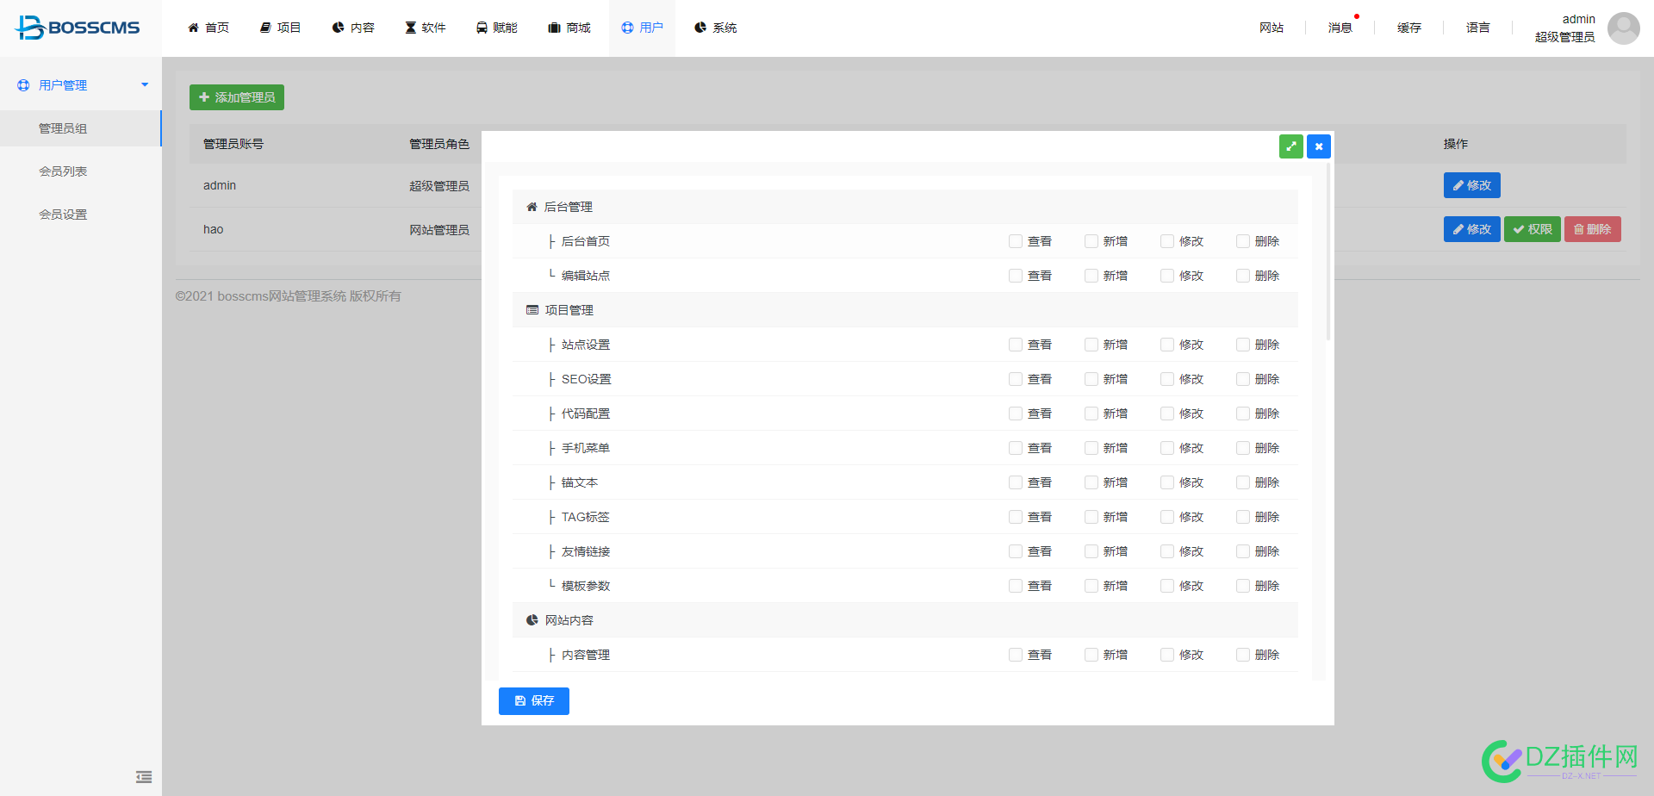Viewport: 1654px width, 796px height.
Task: Open the 内容 menu
Action: coord(353,28)
